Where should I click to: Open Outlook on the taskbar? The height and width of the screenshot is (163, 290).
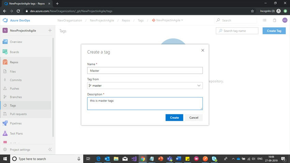[x=107, y=159]
